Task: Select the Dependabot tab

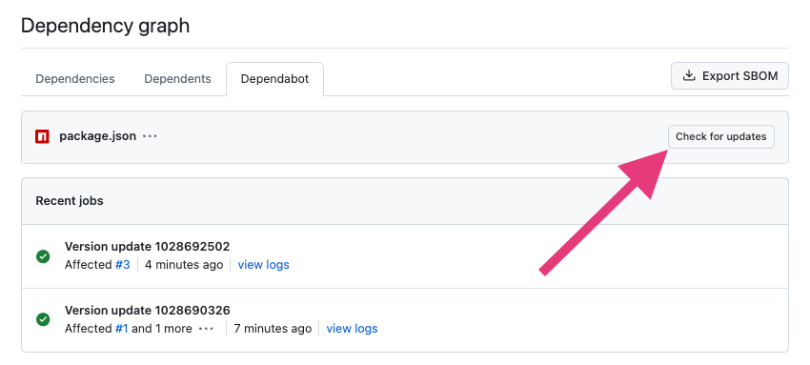Action: 274,79
